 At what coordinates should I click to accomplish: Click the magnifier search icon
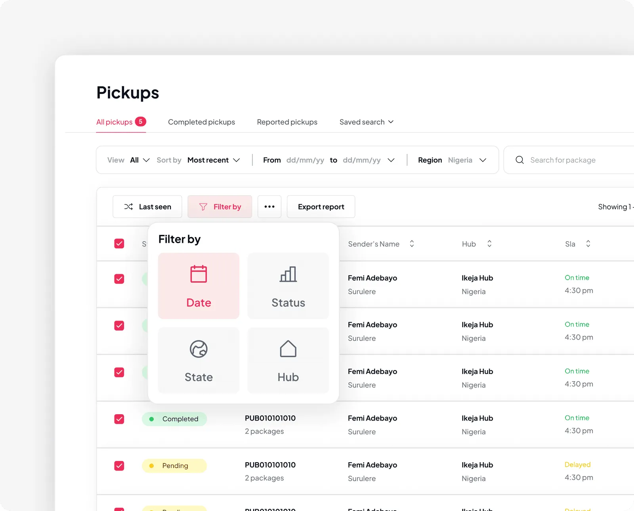point(519,160)
